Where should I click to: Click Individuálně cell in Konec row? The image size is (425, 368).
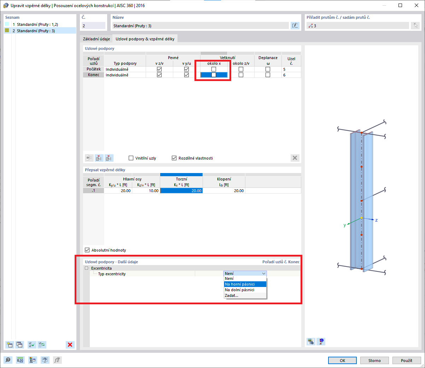point(125,75)
